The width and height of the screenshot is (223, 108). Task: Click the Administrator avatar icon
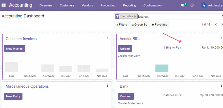(204, 5)
